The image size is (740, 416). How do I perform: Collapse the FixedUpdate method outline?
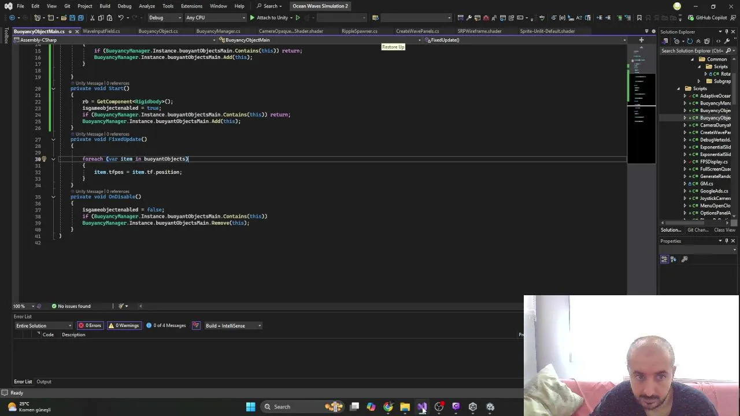click(53, 139)
